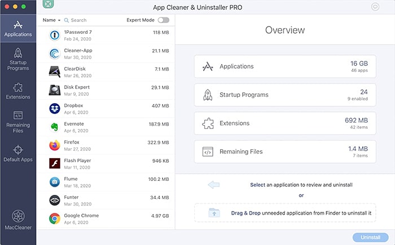Click the 407 MB size value
395x245 pixels.
click(x=160, y=106)
